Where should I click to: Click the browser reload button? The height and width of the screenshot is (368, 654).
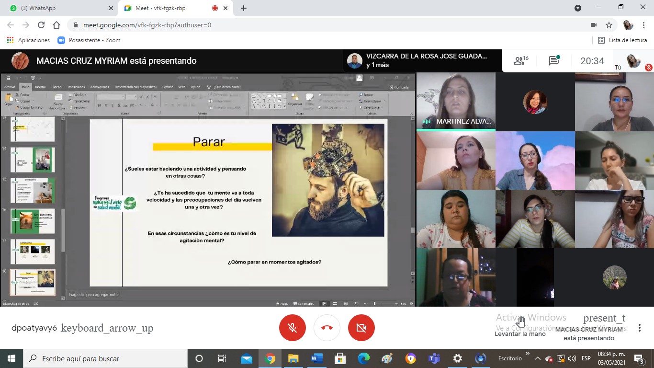[x=41, y=25]
